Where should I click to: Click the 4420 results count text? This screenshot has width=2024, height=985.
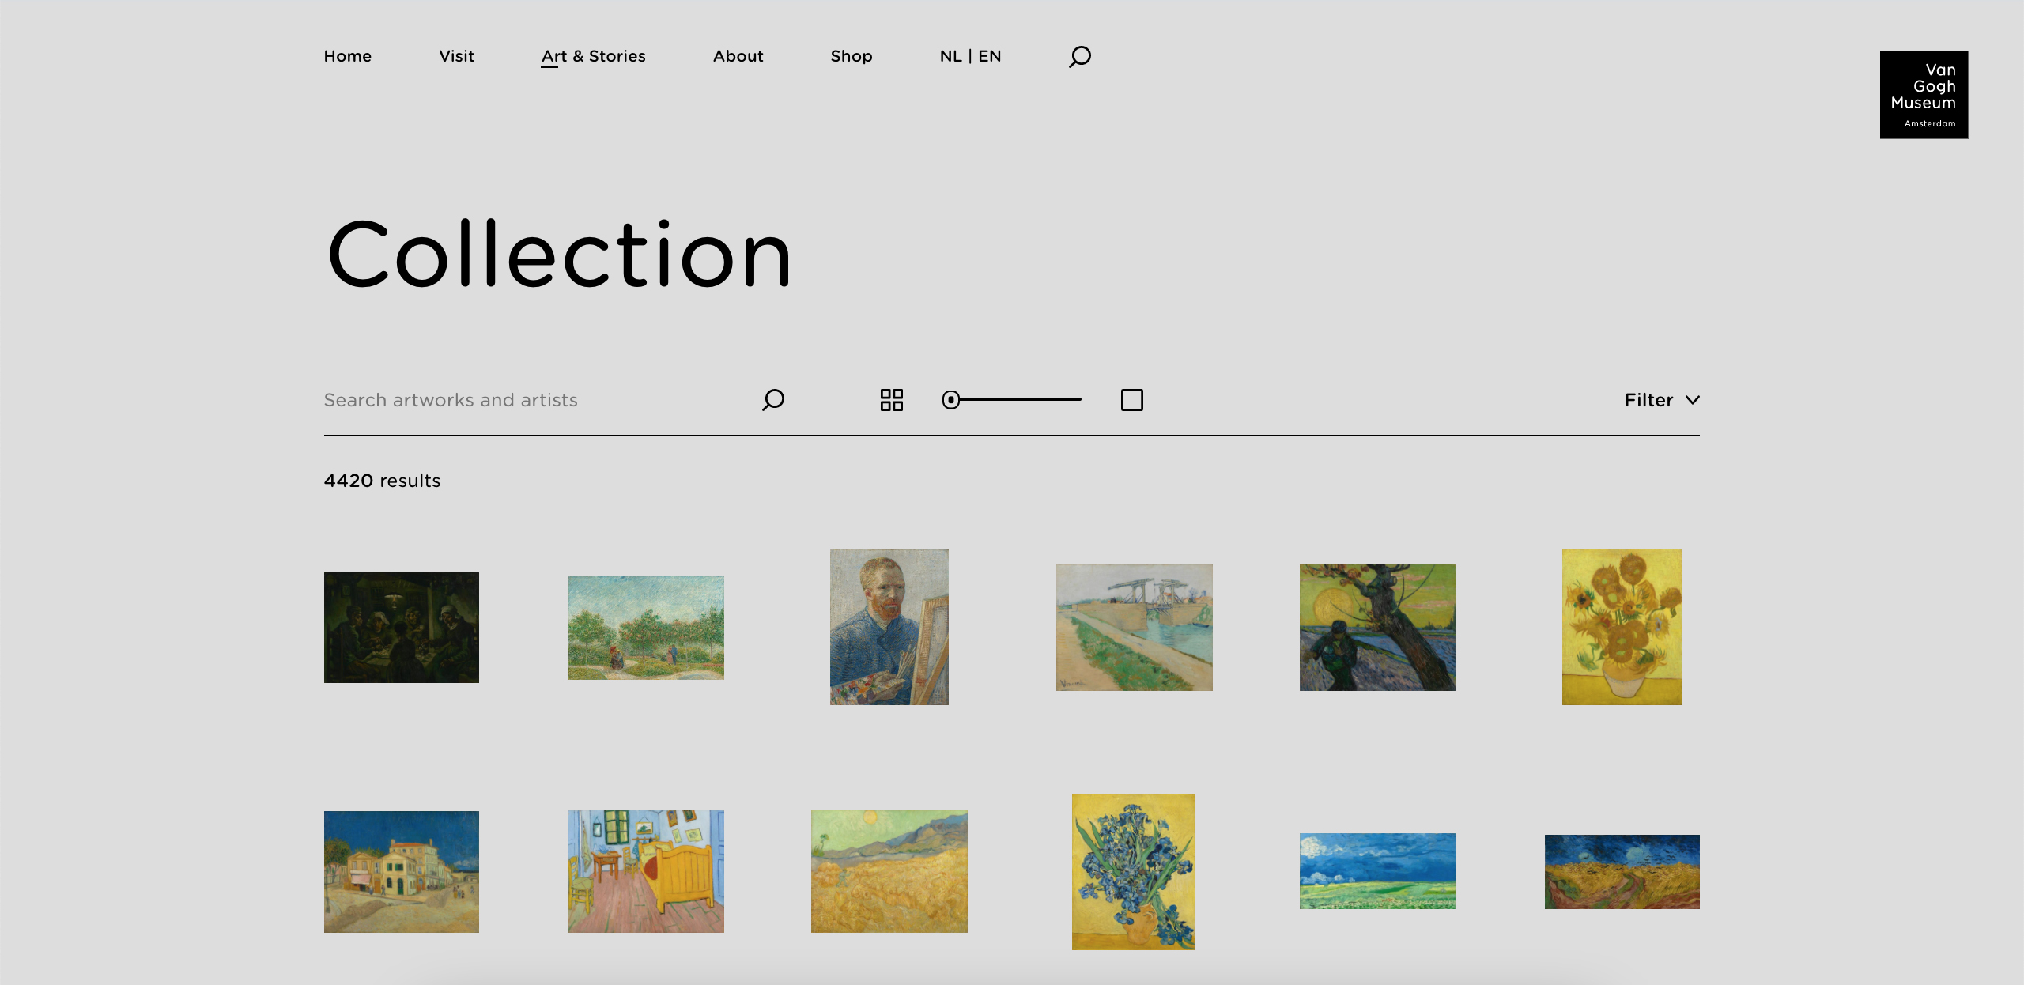coord(382,481)
